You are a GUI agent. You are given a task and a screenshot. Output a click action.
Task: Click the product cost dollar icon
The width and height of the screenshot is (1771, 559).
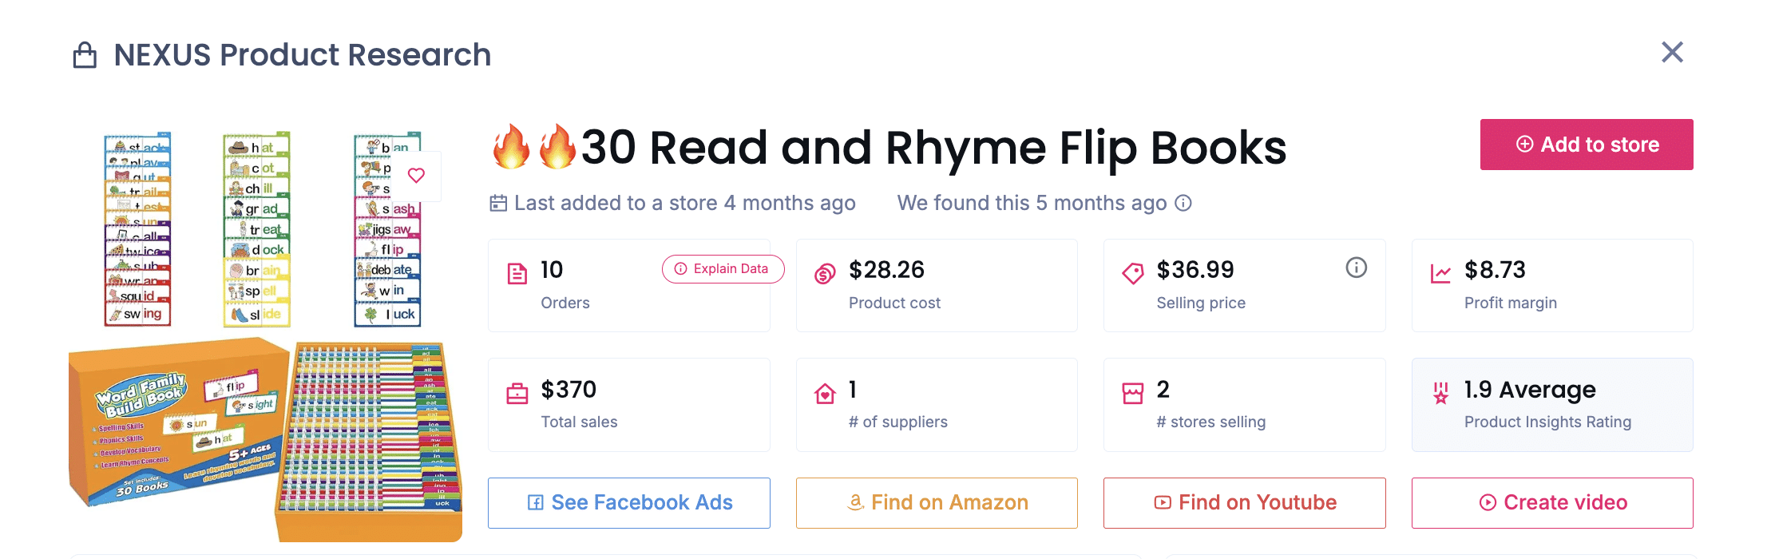tap(826, 273)
